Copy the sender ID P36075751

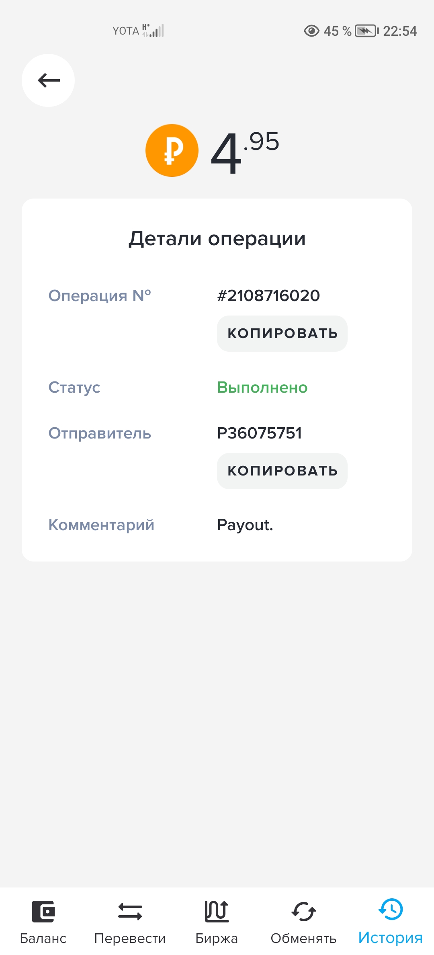pos(282,471)
